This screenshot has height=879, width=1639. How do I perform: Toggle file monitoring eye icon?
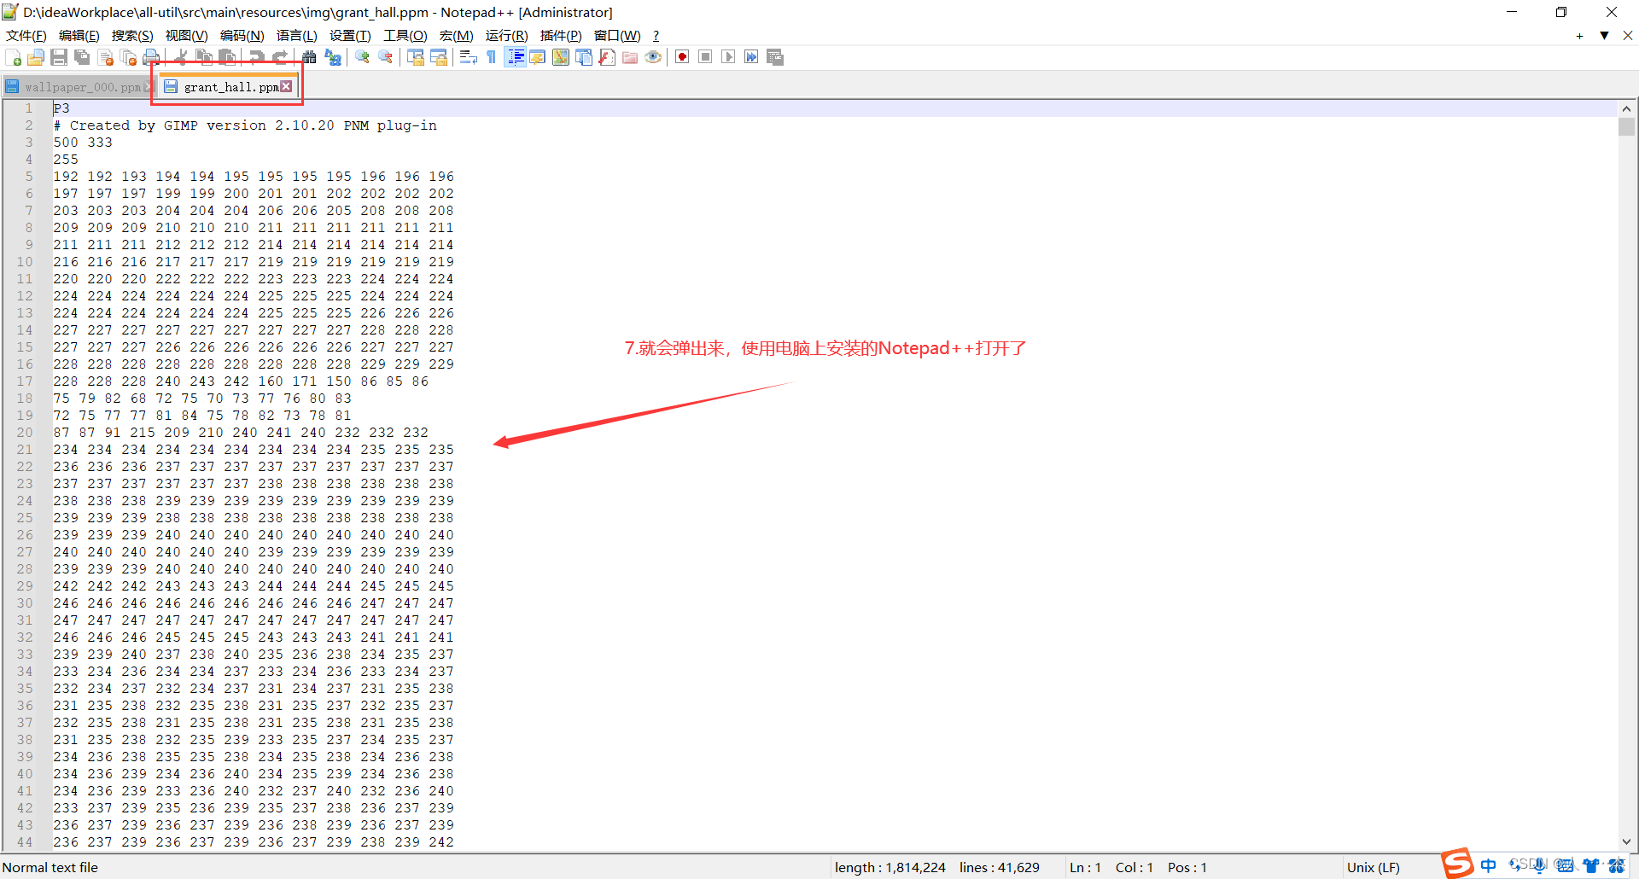653,57
